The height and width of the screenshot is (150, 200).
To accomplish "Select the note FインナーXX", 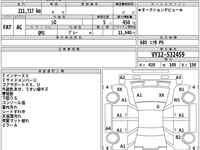I will [x=15, y=76].
